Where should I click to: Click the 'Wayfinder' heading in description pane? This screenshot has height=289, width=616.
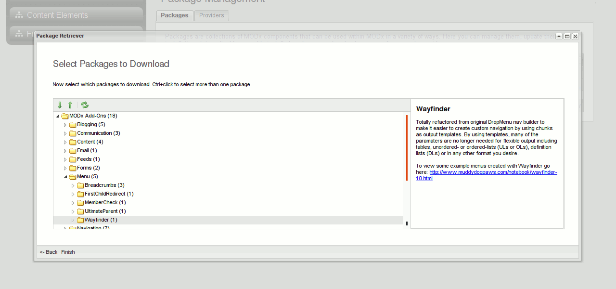(x=433, y=109)
